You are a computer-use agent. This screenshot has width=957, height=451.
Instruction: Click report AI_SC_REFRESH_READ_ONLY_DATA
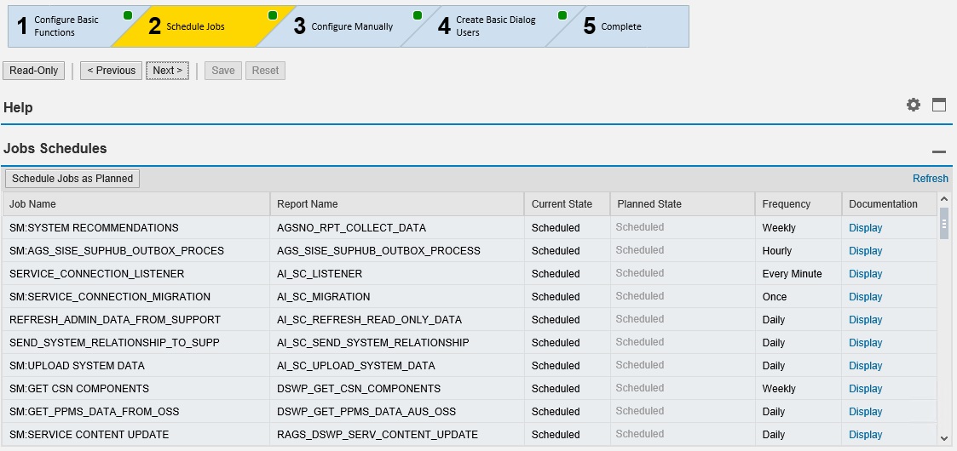pos(369,320)
